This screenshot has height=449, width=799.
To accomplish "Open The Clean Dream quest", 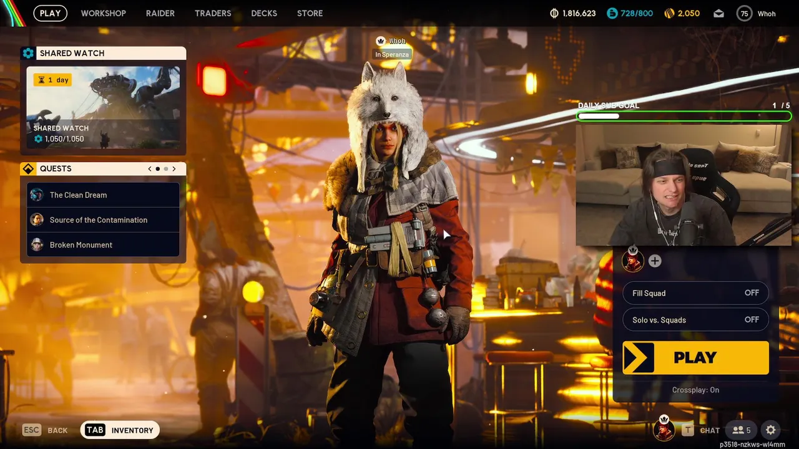I will [x=103, y=195].
